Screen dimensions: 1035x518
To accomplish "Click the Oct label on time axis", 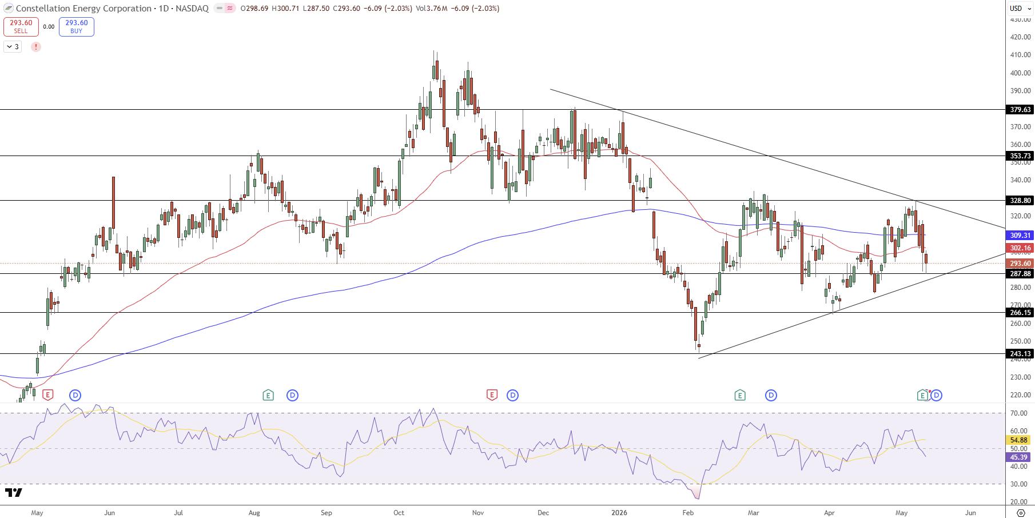I will [x=399, y=512].
